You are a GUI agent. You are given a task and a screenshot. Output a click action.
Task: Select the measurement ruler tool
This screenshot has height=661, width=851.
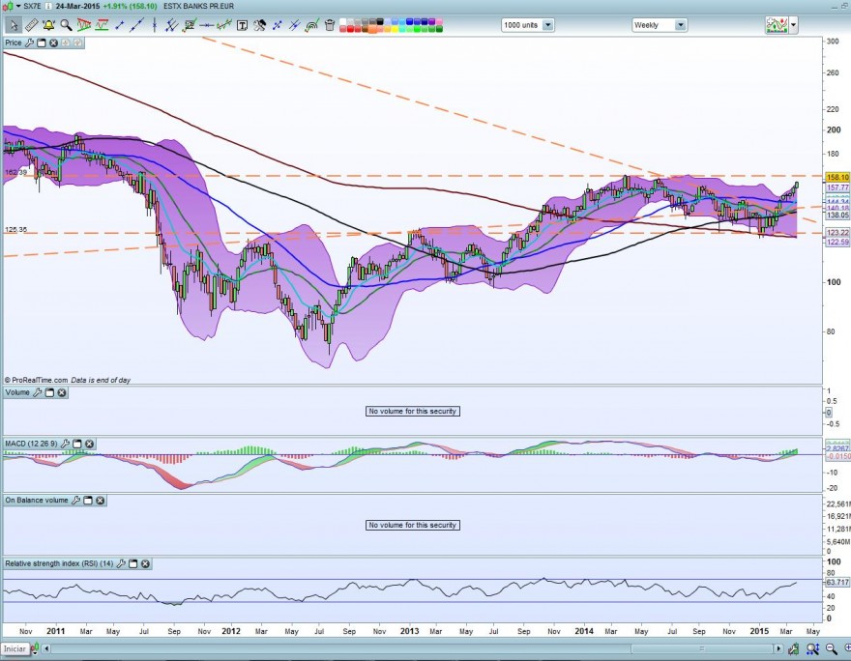pos(30,24)
